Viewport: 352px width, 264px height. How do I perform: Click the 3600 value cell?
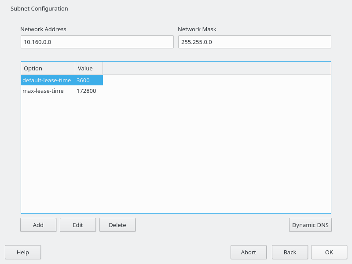(89, 80)
